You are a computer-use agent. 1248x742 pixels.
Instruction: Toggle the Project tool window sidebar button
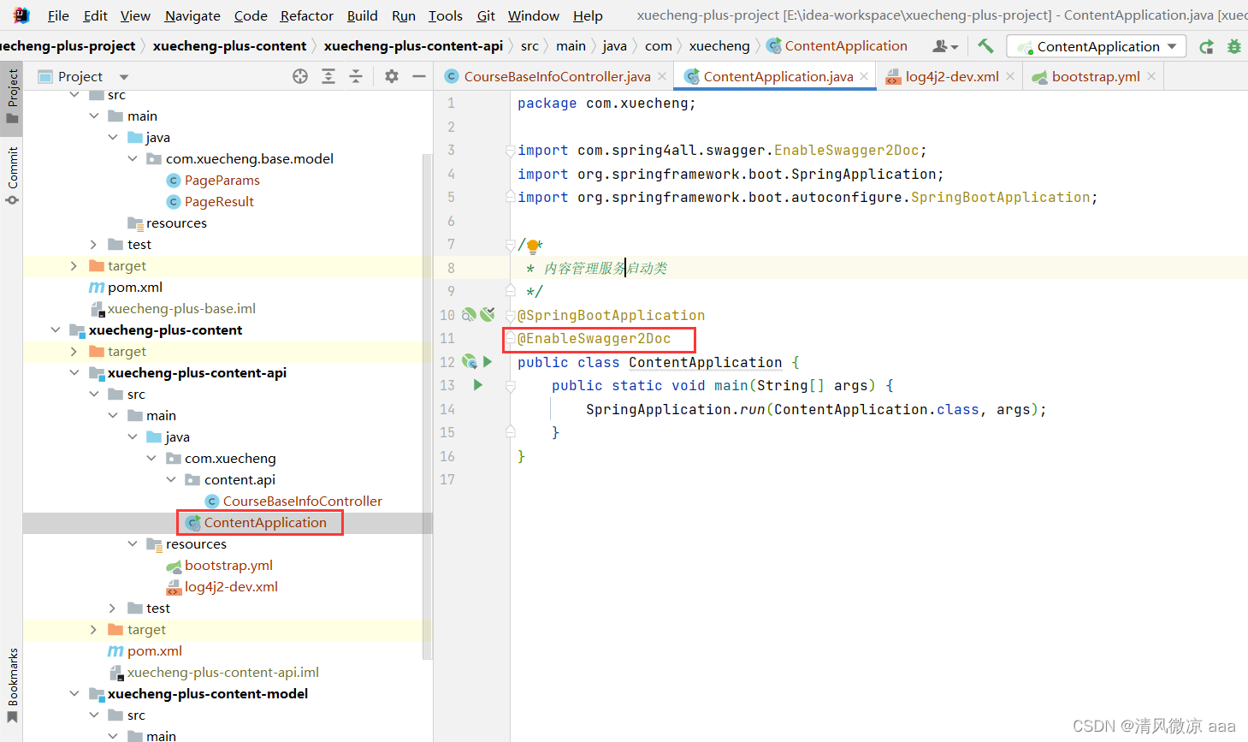coord(12,97)
